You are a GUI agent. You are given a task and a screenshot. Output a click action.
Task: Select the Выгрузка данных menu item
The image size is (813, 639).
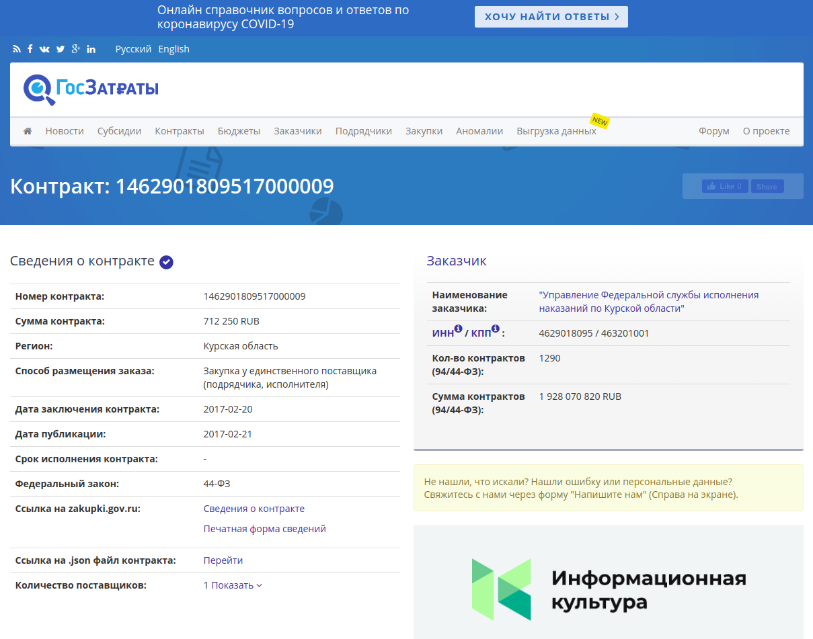point(556,131)
